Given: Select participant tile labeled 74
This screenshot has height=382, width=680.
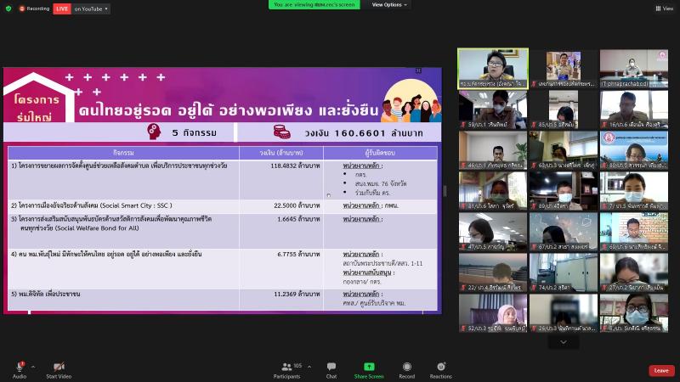Looking at the screenshot, I should [564, 272].
